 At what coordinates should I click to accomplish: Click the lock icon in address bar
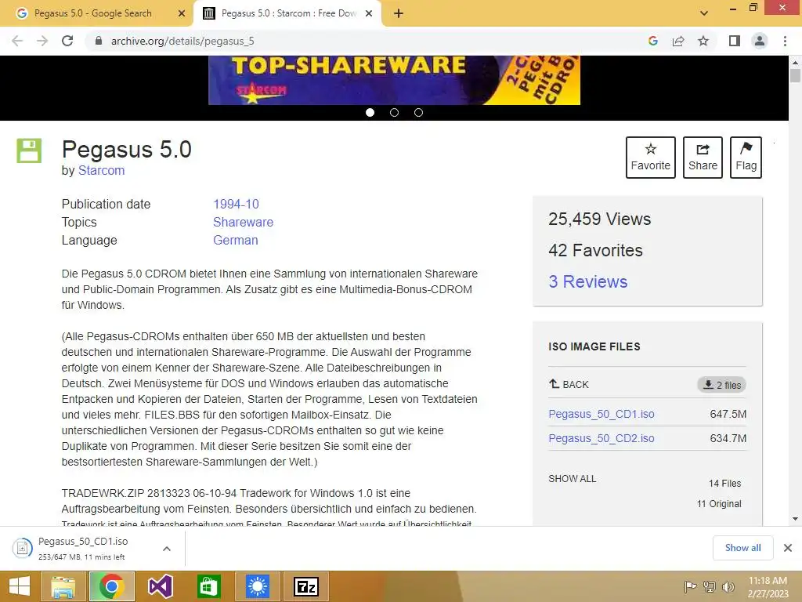click(x=99, y=41)
